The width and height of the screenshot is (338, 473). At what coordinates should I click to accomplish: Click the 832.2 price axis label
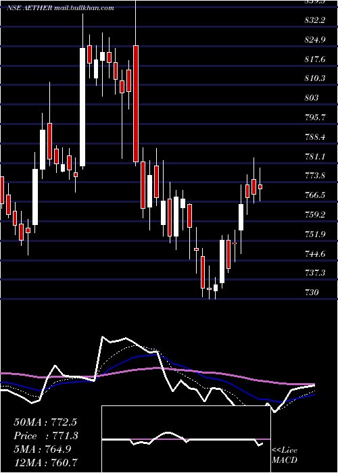pyautogui.click(x=315, y=20)
